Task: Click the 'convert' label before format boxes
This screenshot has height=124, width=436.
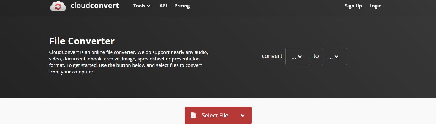Action: pos(272,56)
